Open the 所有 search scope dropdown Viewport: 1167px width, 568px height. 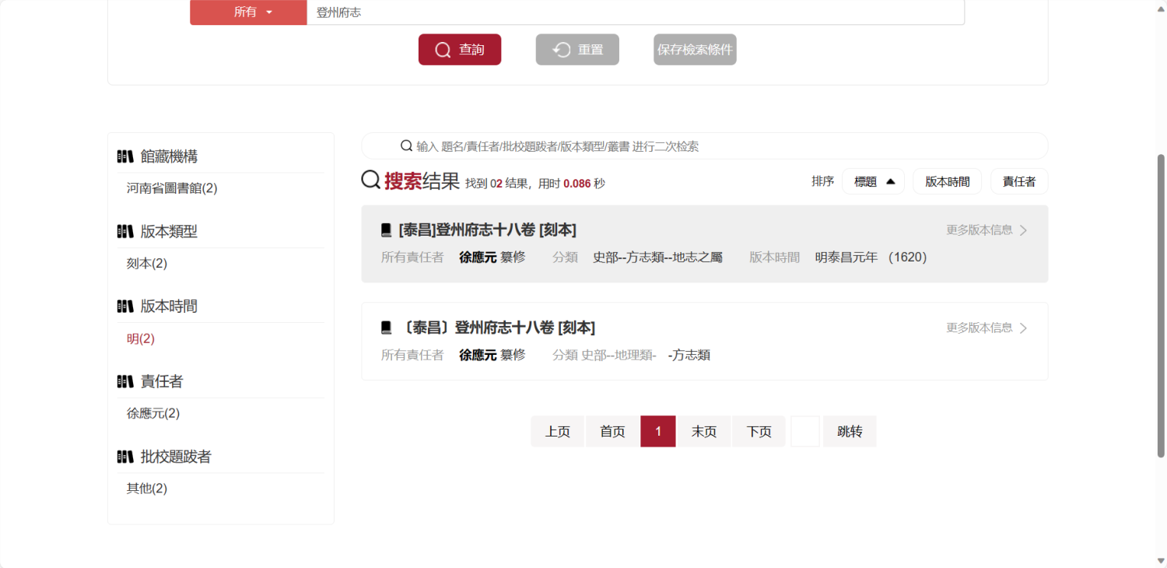[x=247, y=12]
